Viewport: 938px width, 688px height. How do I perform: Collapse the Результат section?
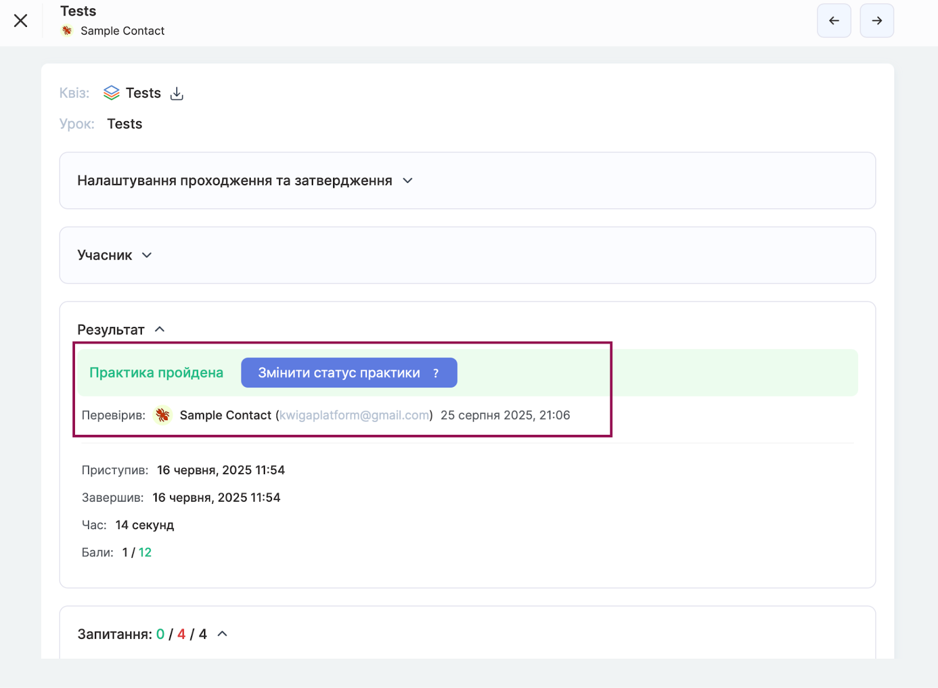pos(159,330)
